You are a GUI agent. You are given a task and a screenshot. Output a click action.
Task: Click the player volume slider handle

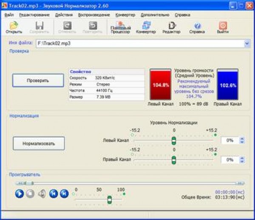(110, 199)
